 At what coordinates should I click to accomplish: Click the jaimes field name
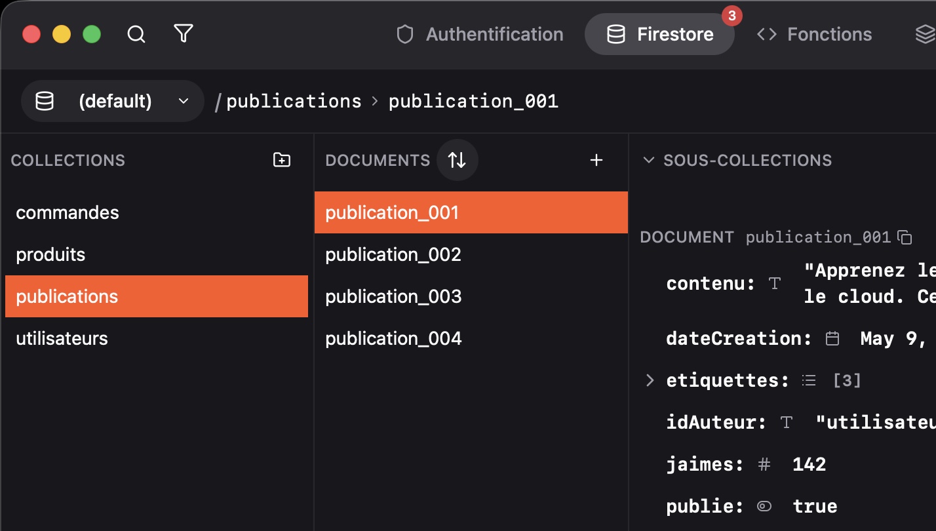705,464
